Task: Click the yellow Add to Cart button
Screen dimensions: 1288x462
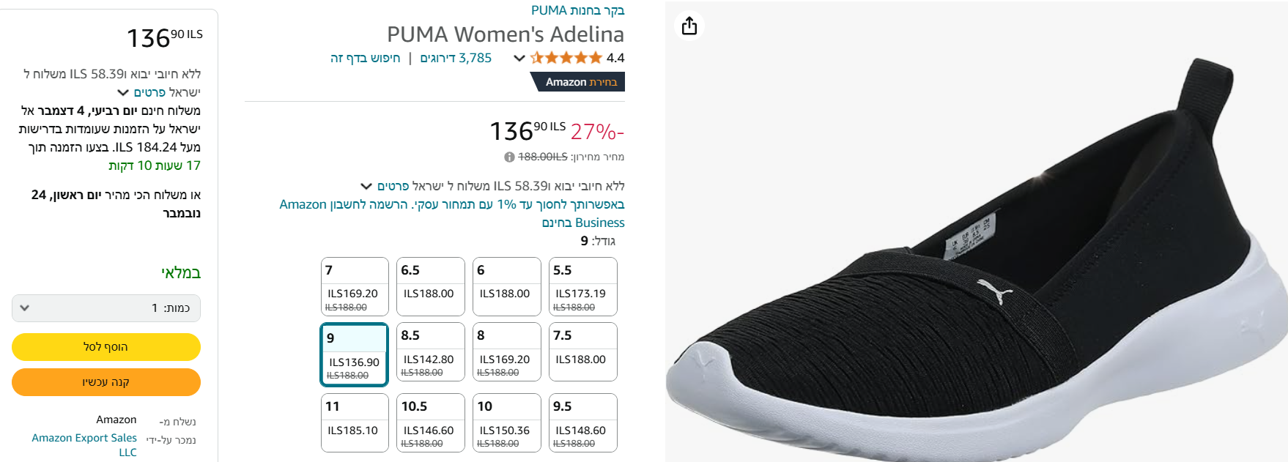Action: 106,347
